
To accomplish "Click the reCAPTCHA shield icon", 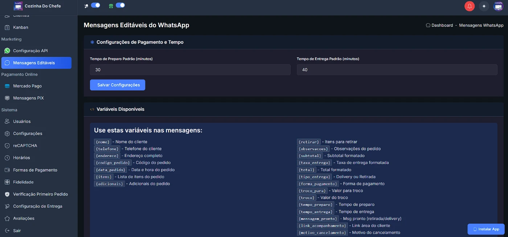I will coord(7,146).
